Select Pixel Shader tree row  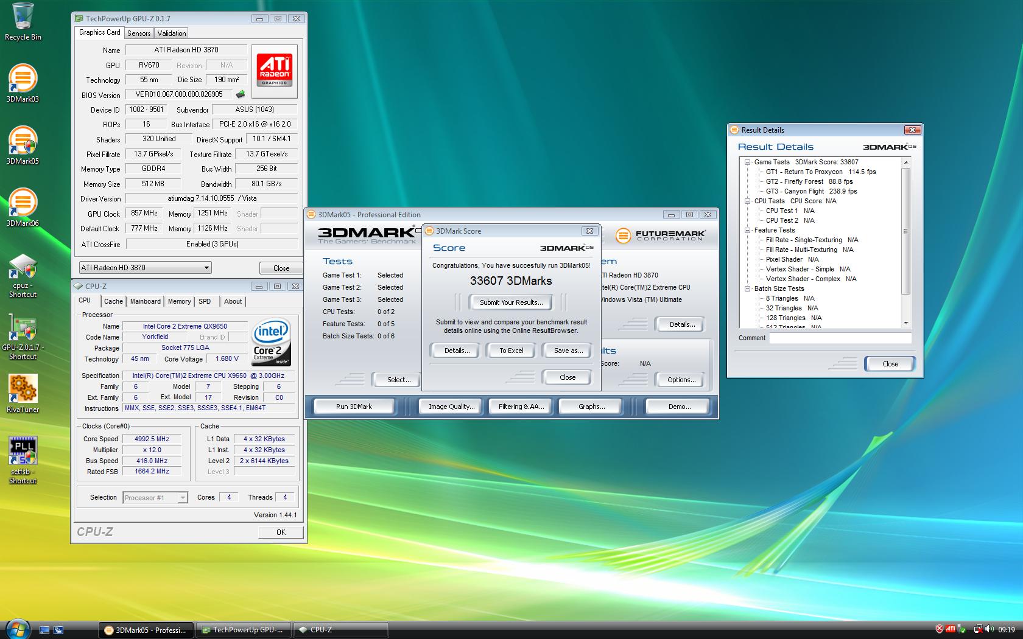(792, 259)
